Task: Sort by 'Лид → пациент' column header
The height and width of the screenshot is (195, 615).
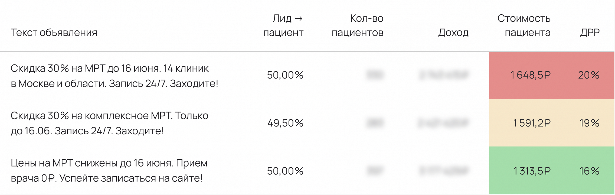Action: point(283,25)
